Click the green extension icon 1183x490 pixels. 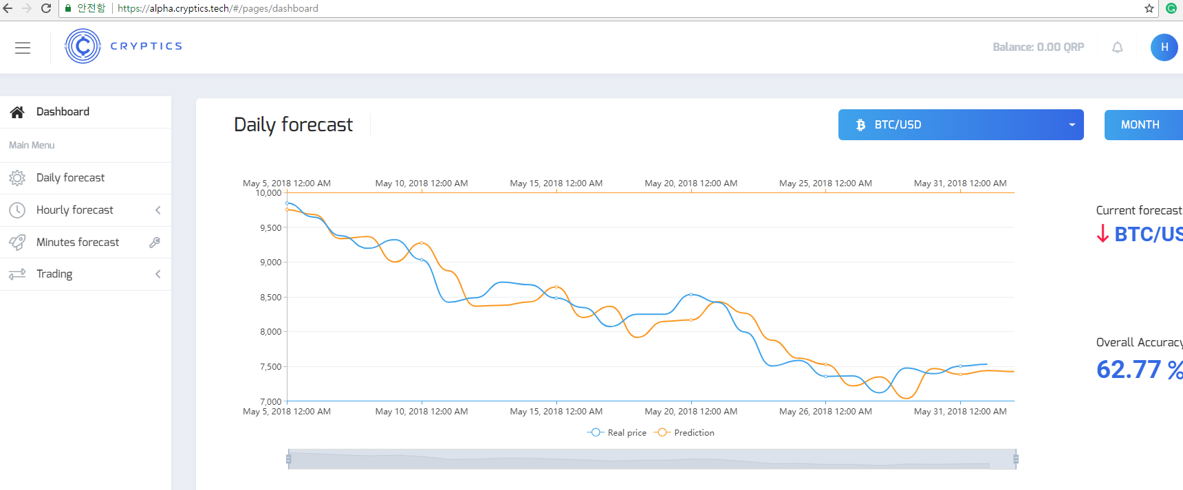pyautogui.click(x=1171, y=8)
